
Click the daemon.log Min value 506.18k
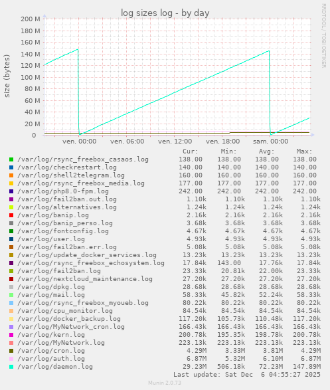point(231,367)
